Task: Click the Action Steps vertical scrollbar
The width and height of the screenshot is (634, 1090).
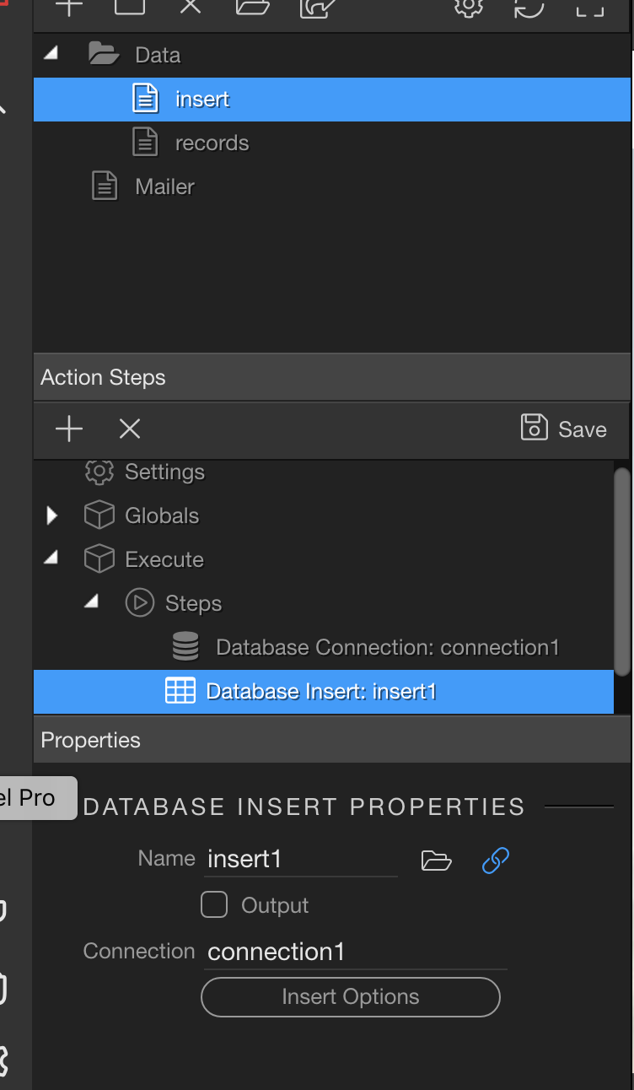Action: (x=622, y=572)
